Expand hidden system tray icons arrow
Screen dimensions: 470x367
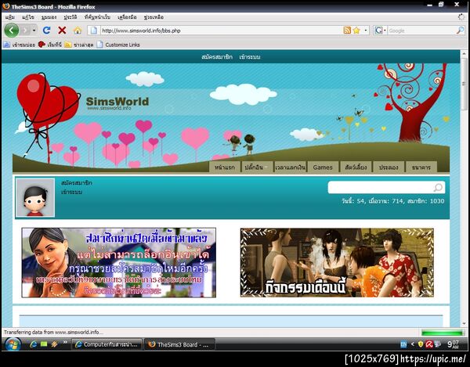pos(412,344)
